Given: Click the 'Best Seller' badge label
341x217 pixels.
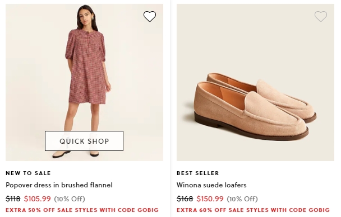Looking at the screenshot, I should point(197,173).
